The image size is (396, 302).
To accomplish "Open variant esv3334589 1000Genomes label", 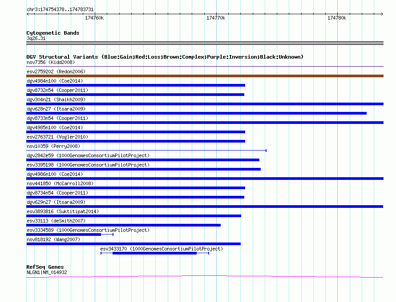I will (88, 230).
